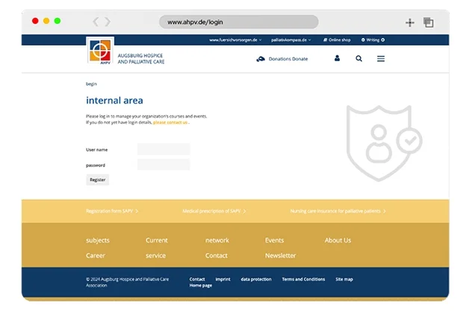This screenshot has width=469, height=320.
Task: Open the hamburger menu icon
Action: (x=381, y=59)
